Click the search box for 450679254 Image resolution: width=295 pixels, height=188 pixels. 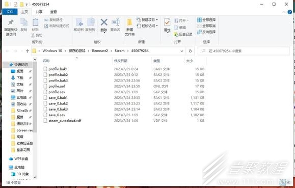[x=244, y=51]
